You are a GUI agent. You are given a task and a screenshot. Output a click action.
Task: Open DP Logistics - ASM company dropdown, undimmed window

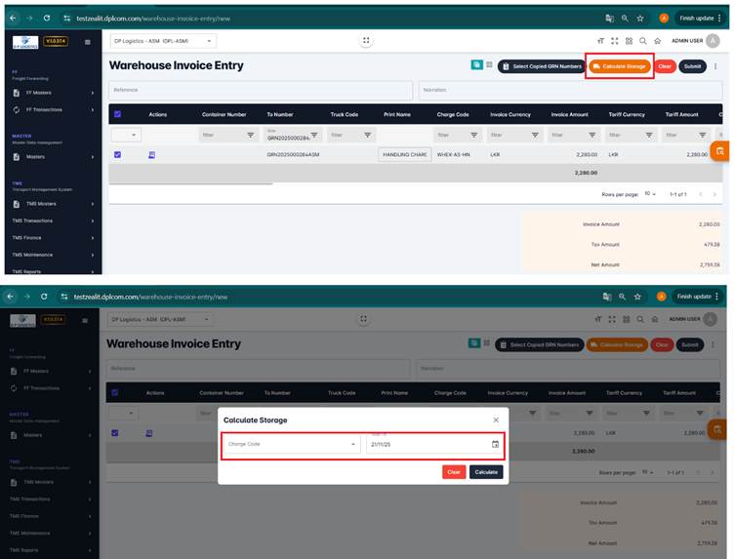click(x=163, y=41)
